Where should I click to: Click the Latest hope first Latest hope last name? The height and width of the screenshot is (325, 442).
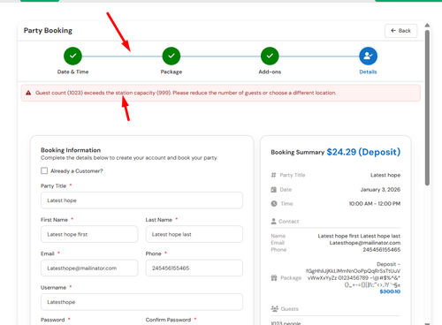click(359, 236)
